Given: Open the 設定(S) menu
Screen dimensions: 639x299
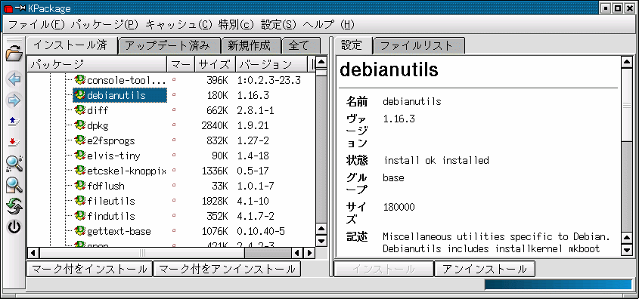Looking at the screenshot, I should pos(278,24).
